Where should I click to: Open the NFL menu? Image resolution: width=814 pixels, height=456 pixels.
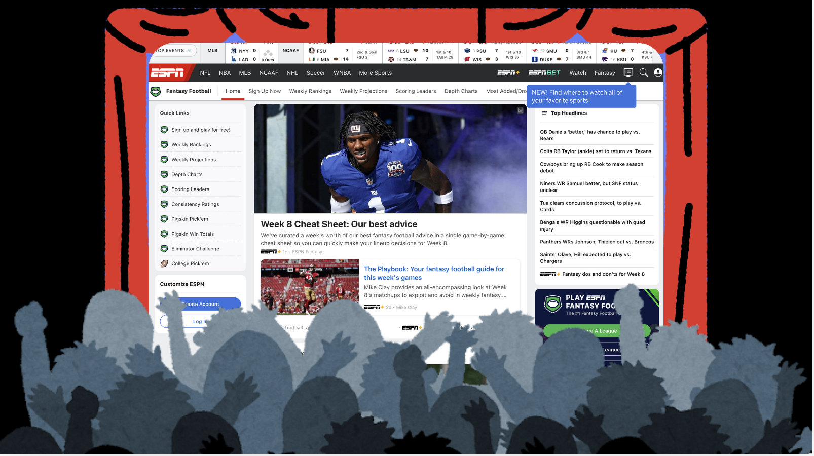click(x=205, y=73)
